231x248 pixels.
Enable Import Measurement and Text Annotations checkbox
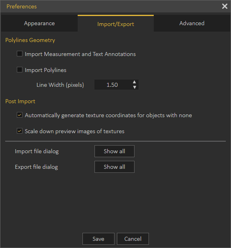20,54
